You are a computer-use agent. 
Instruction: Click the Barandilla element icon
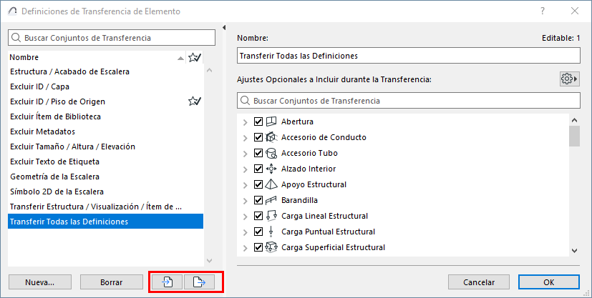tap(271, 200)
